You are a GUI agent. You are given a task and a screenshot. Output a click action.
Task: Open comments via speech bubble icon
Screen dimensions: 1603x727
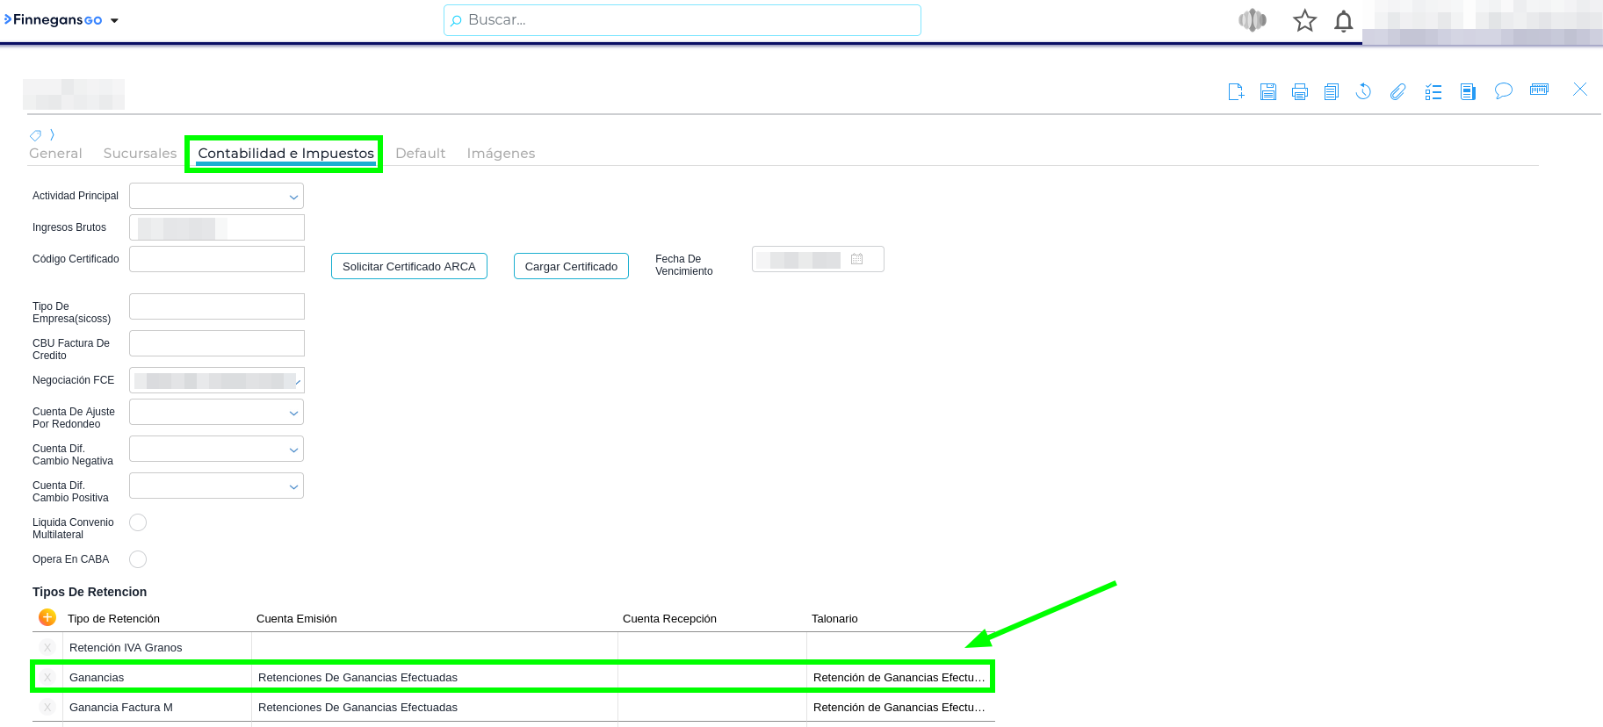pyautogui.click(x=1503, y=91)
